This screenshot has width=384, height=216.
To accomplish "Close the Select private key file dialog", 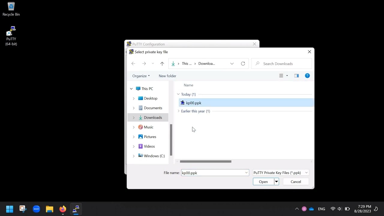I will click(309, 52).
